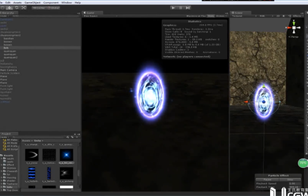Open the Hierarchy Create dropdown

click(x=5, y=16)
